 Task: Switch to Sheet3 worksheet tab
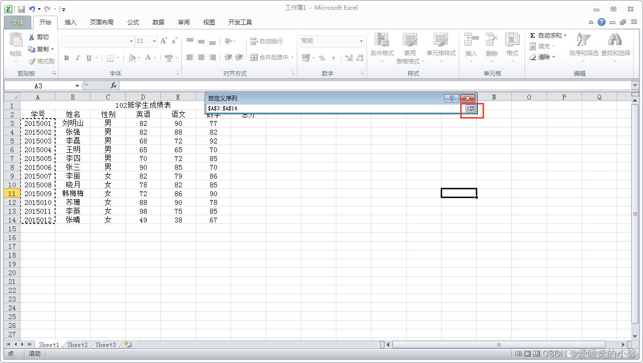coord(106,345)
